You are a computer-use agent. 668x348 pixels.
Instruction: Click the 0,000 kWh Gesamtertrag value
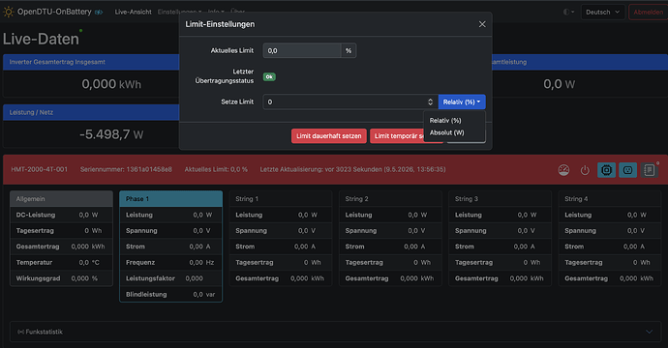[x=111, y=84]
